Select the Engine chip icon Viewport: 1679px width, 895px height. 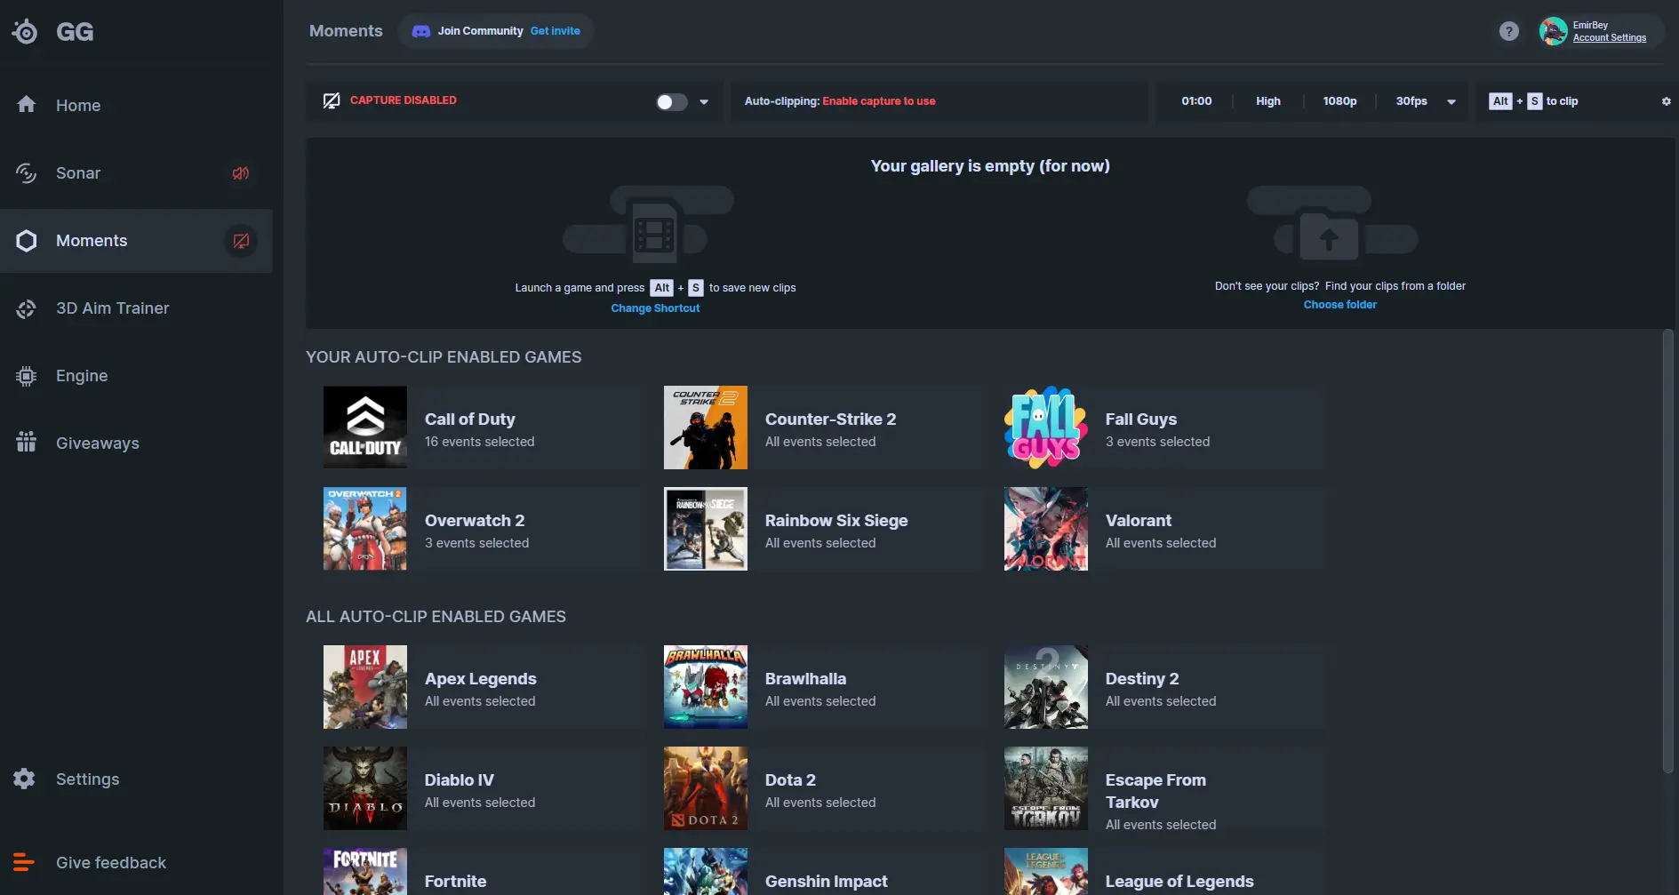(27, 376)
